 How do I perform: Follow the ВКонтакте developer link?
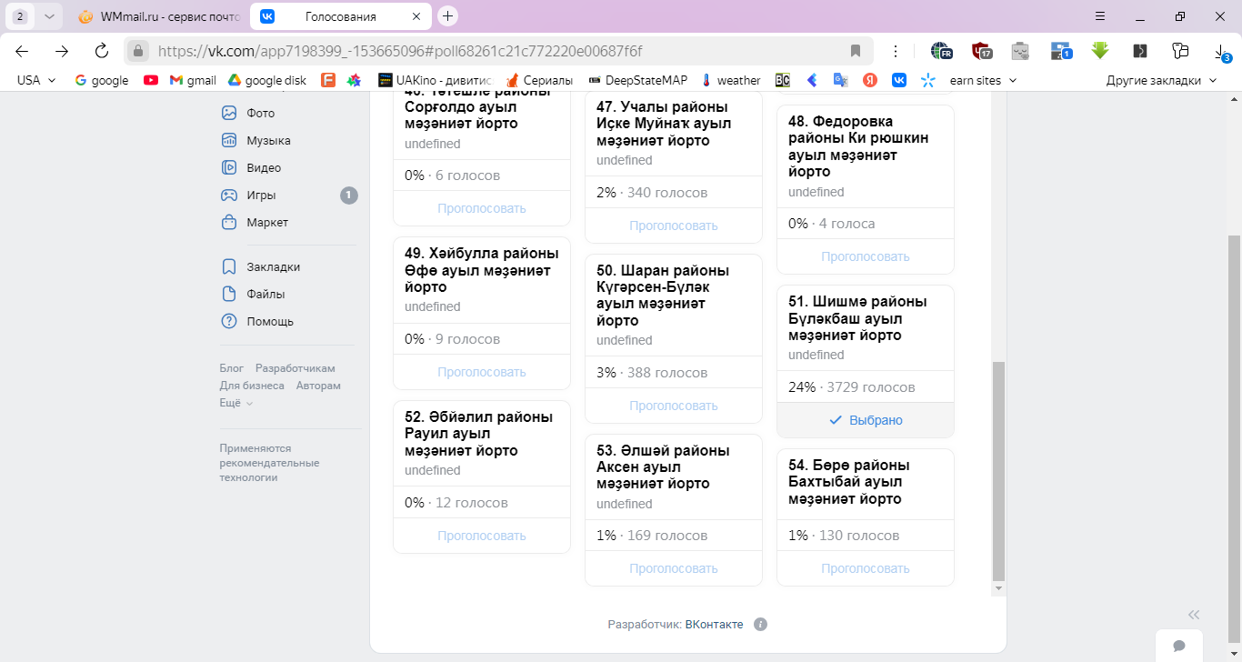point(714,625)
